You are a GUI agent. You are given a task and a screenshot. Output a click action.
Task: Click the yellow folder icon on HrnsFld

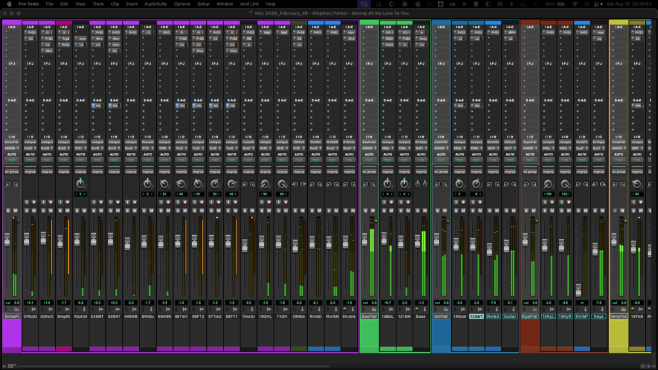point(623,309)
